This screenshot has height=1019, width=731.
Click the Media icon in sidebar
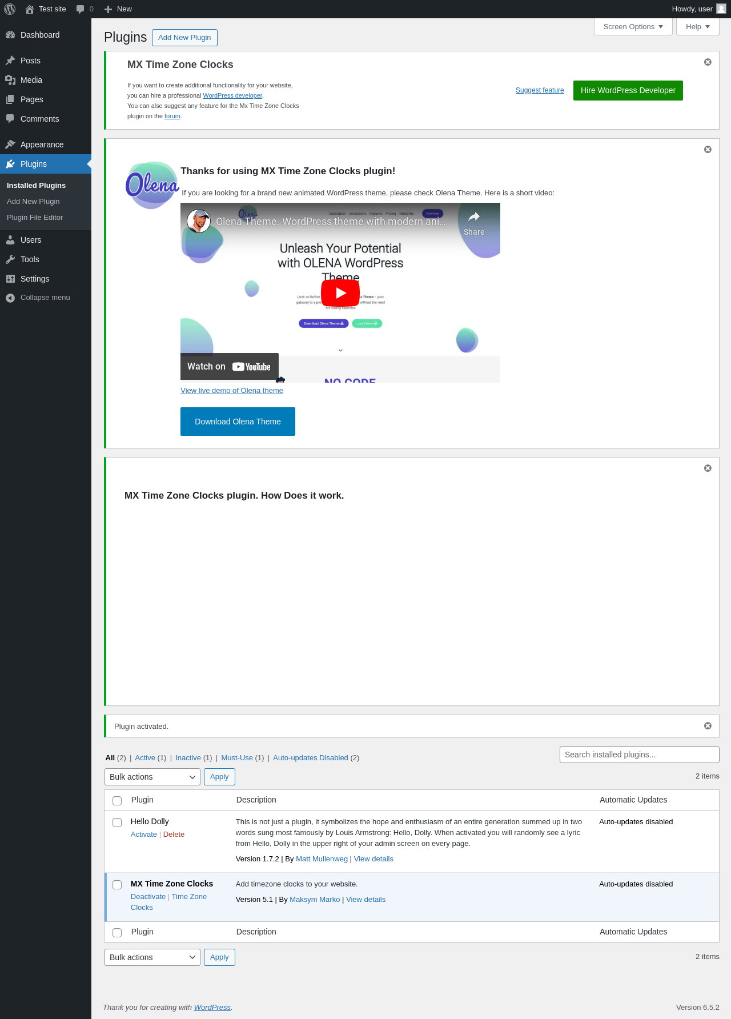click(x=10, y=80)
